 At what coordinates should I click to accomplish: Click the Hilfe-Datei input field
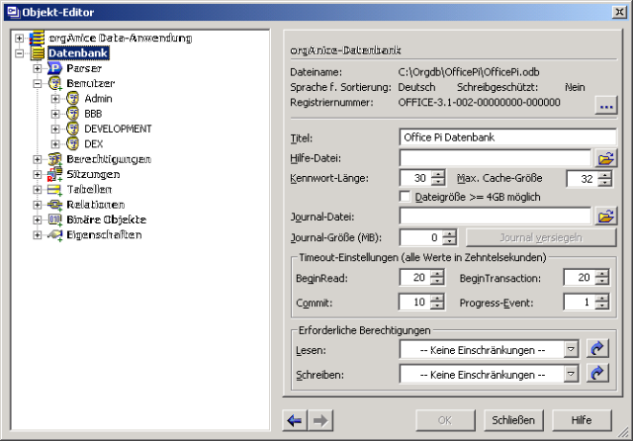[496, 158]
